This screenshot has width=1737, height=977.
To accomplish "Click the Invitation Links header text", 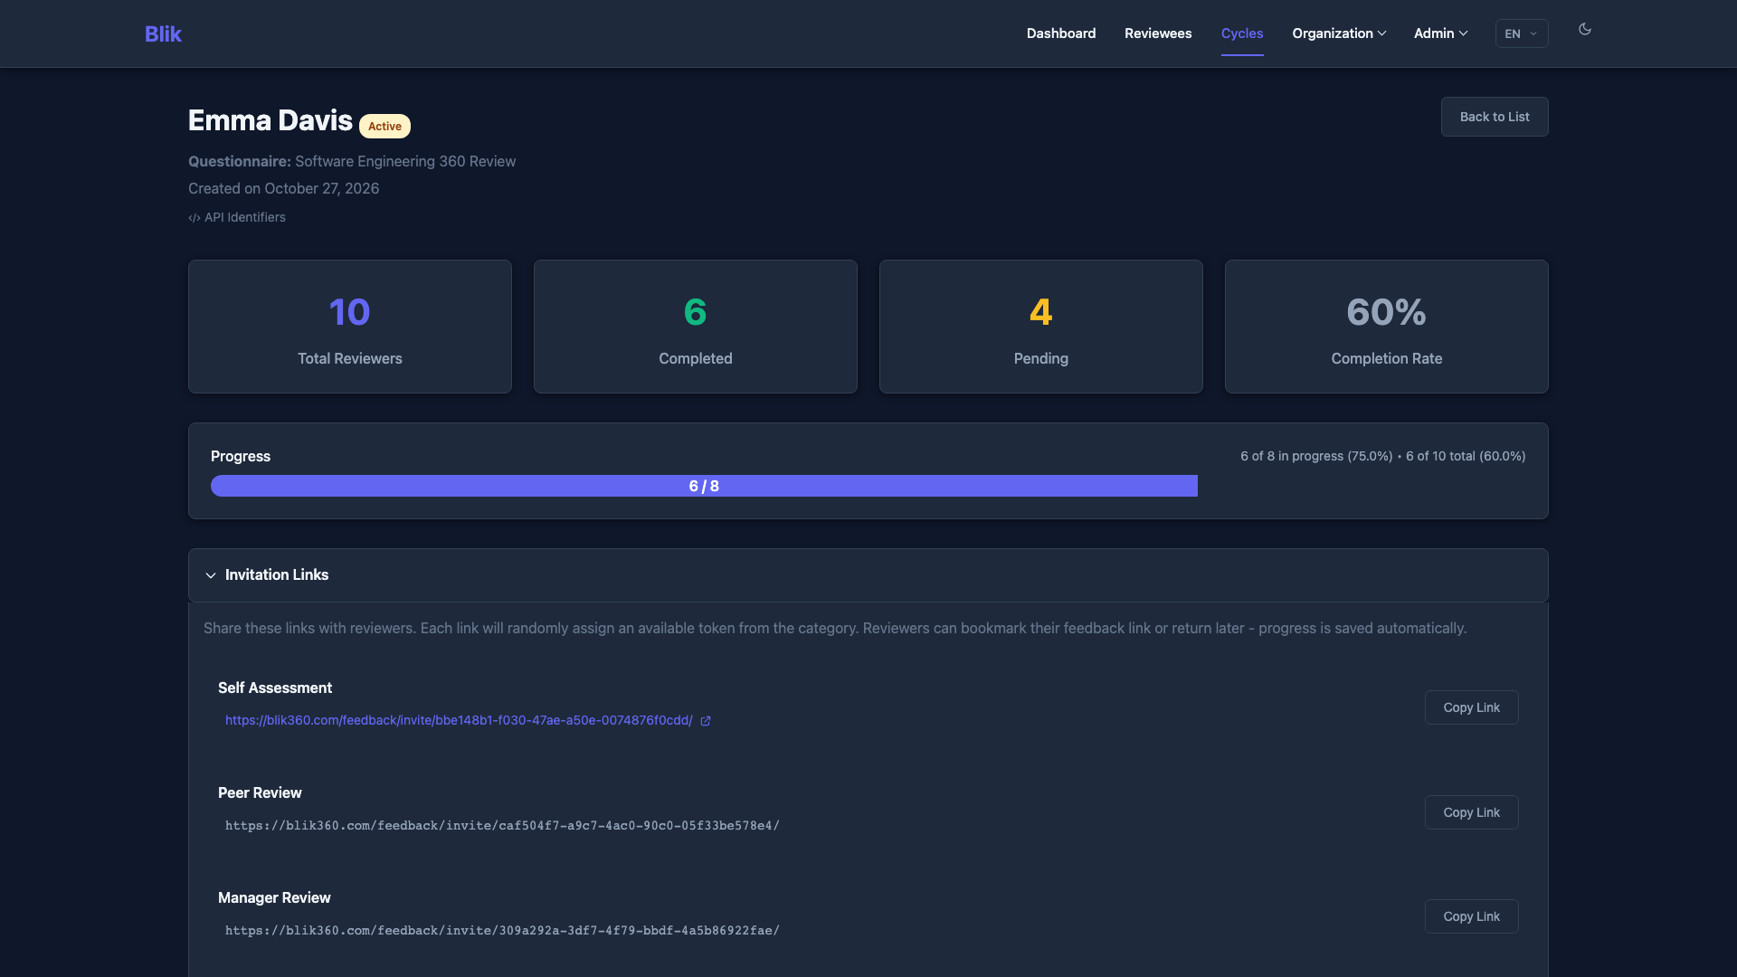I will [x=277, y=575].
